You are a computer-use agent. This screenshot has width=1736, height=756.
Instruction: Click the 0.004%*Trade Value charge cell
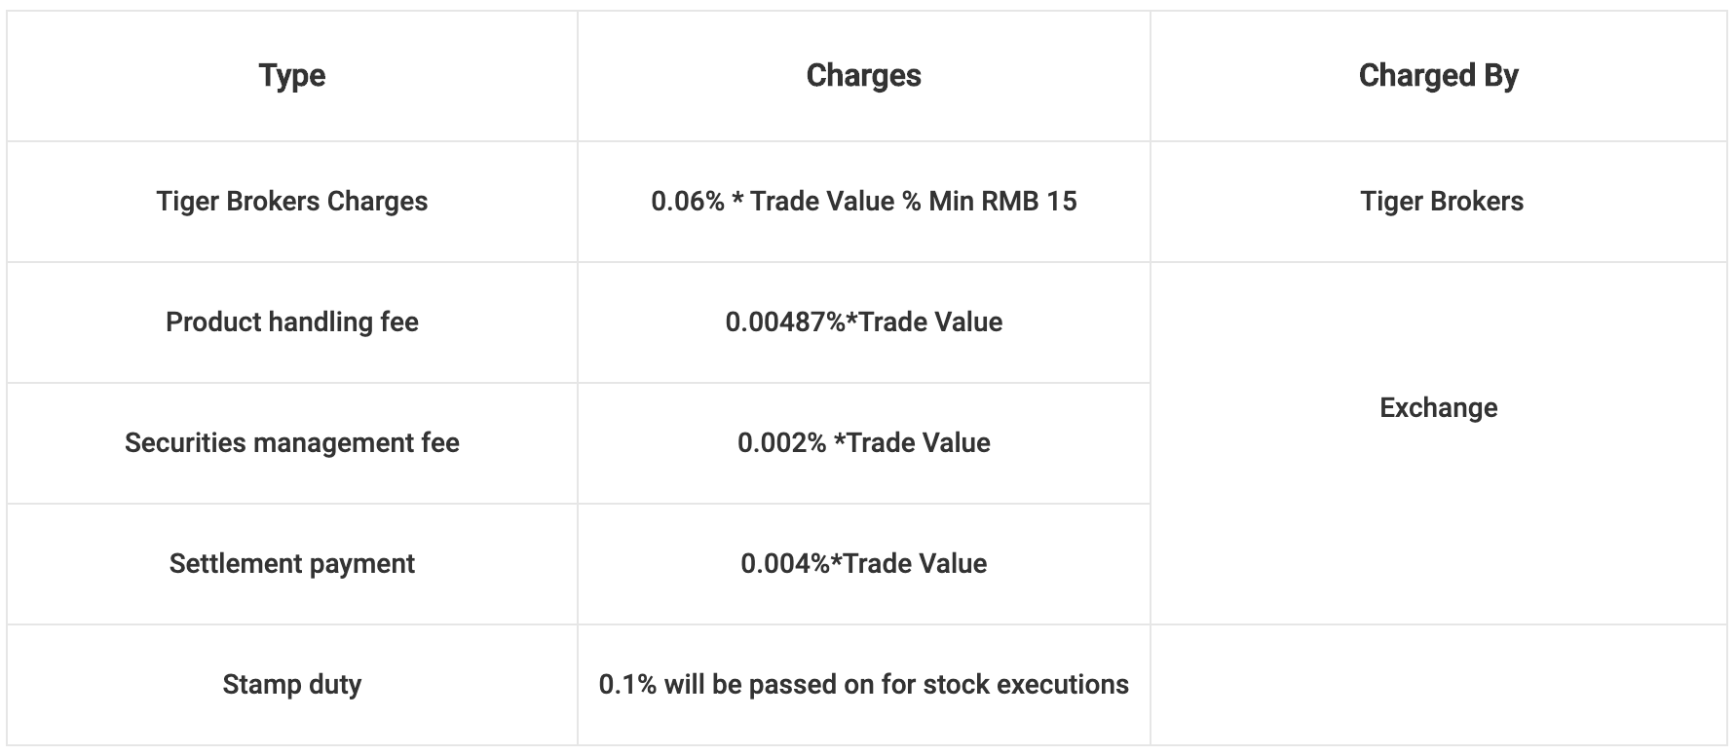coord(863,564)
